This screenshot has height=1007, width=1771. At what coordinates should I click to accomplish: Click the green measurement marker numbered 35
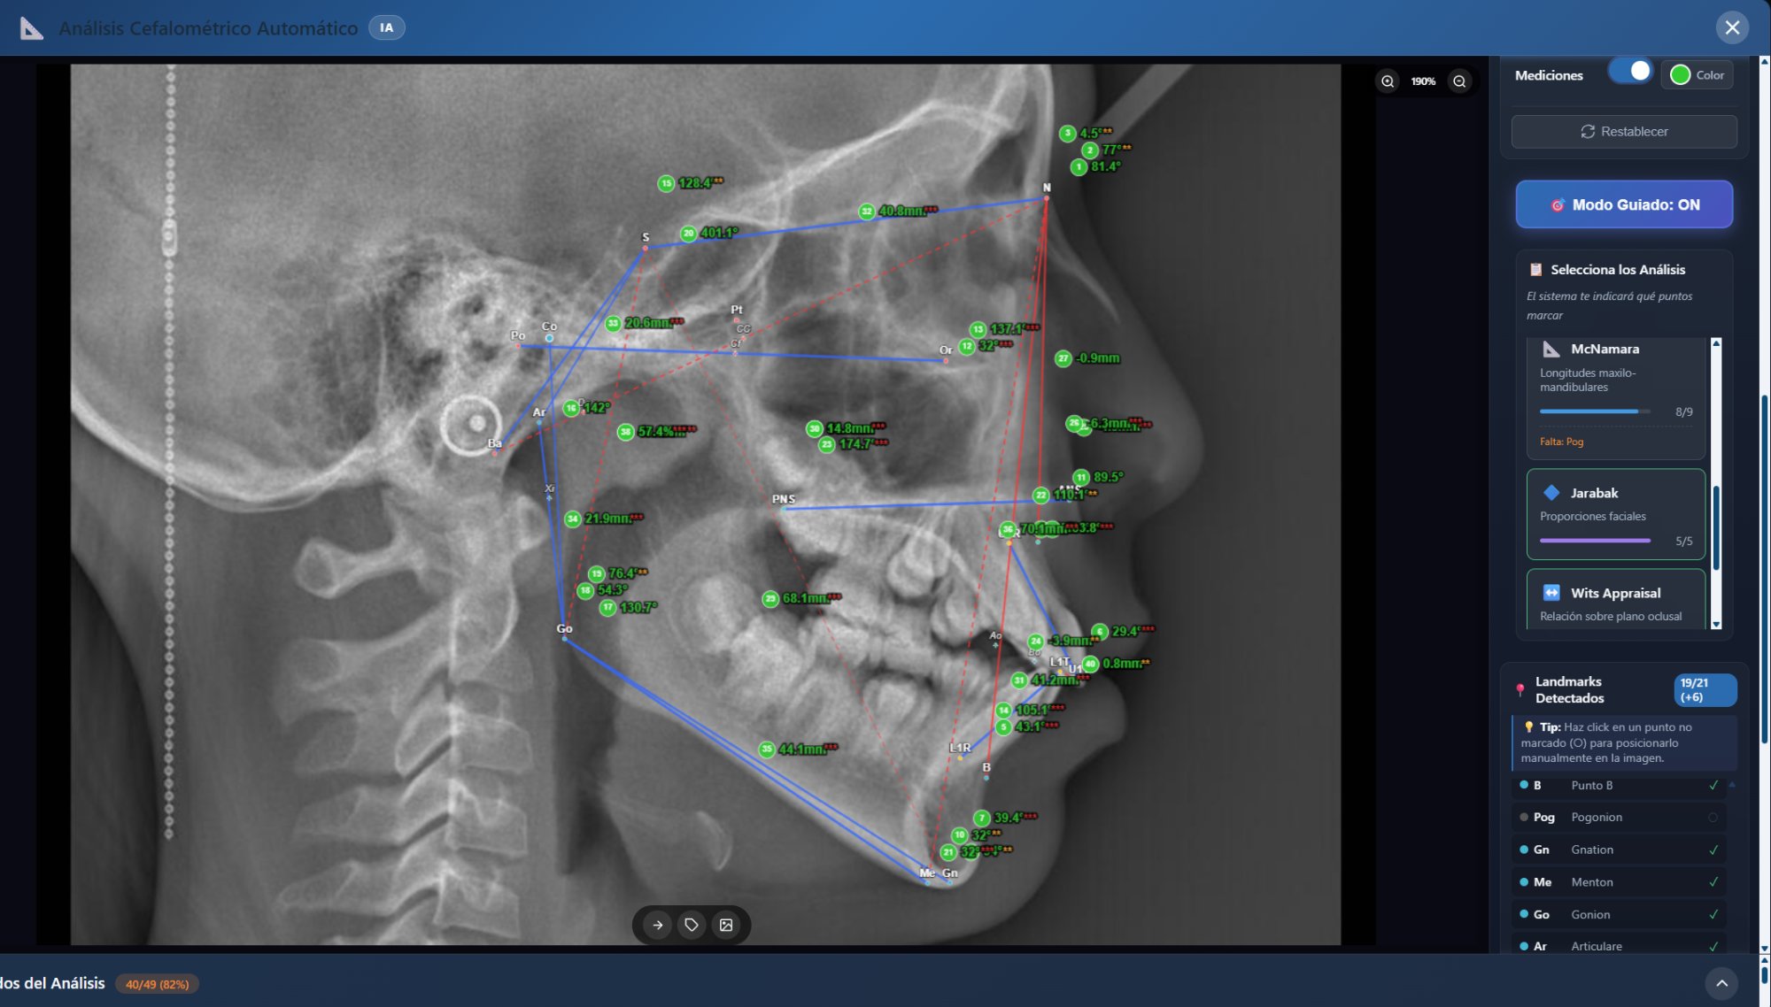click(x=767, y=749)
